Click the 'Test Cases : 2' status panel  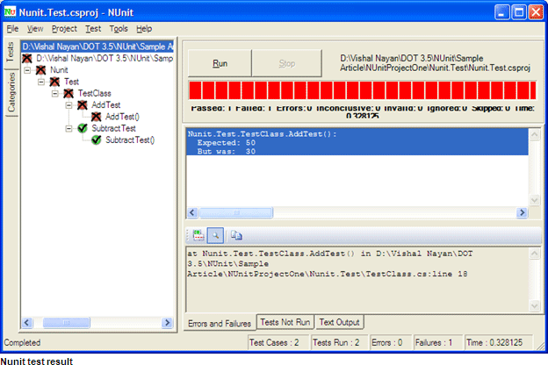coord(278,342)
